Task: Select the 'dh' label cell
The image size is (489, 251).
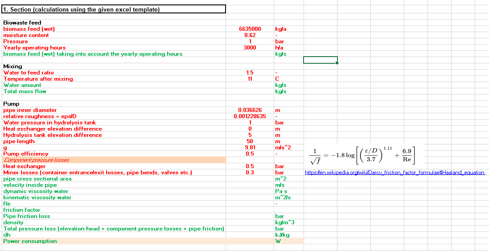Action: 114,235
